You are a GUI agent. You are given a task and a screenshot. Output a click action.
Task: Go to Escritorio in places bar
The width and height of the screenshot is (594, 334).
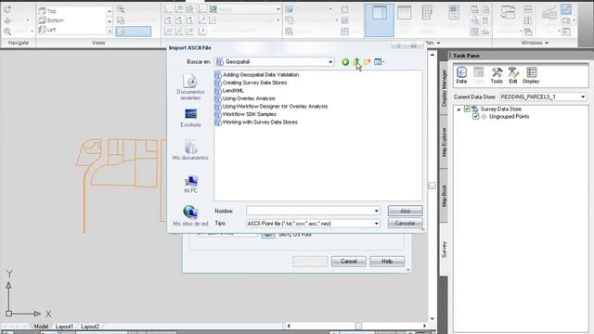190,118
